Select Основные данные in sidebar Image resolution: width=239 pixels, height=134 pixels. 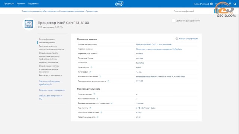click(x=47, y=42)
